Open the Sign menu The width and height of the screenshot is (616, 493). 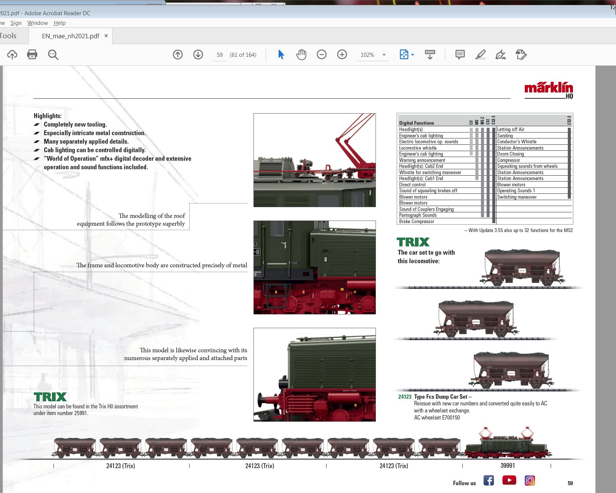pyautogui.click(x=16, y=23)
